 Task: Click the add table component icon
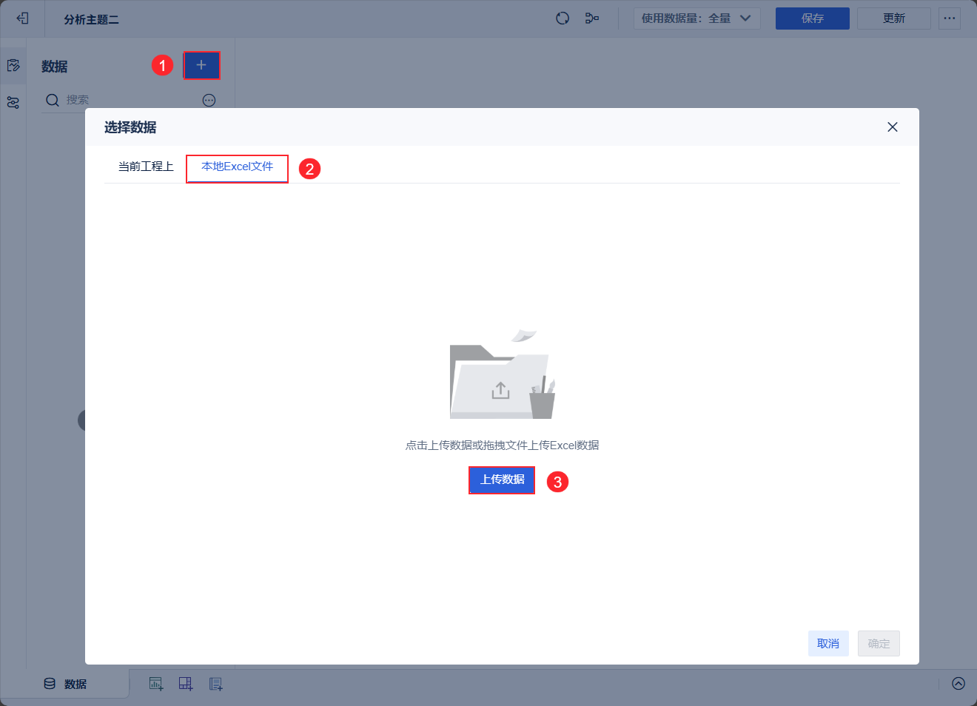coord(186,684)
